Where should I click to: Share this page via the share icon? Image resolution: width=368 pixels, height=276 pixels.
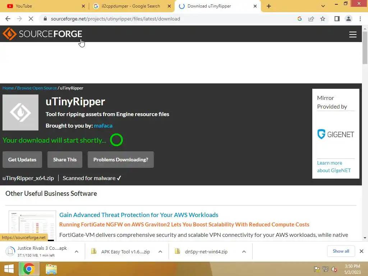[x=311, y=19]
